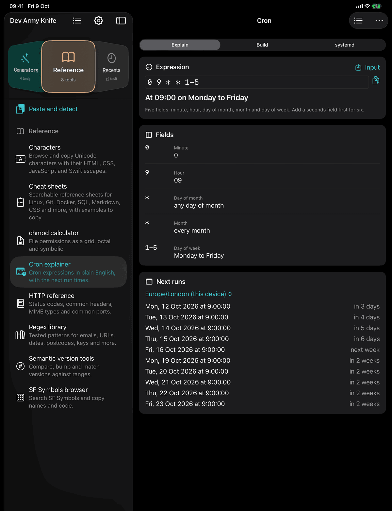The height and width of the screenshot is (511, 392).
Task: Click the Next runs calendar icon
Action: pyautogui.click(x=149, y=282)
